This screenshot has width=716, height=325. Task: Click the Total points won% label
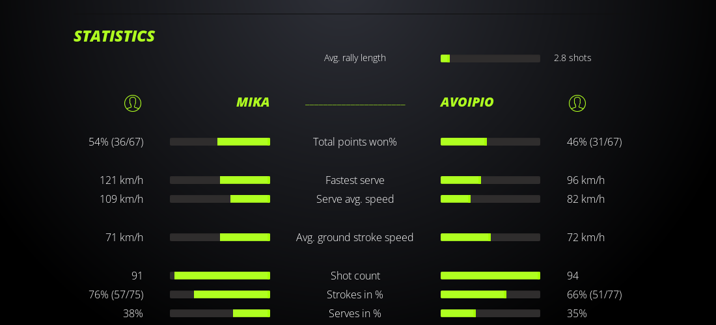tap(355, 142)
